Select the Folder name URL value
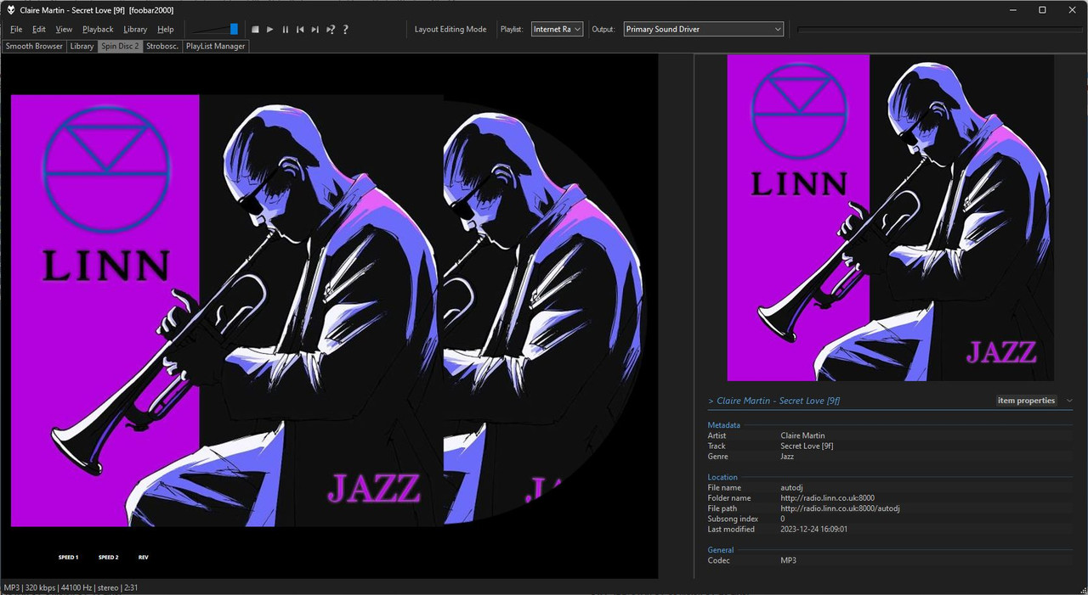The height and width of the screenshot is (595, 1088). [827, 498]
